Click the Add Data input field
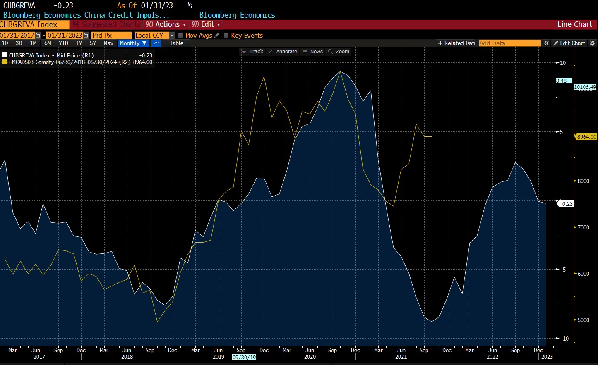Screen dimensions: 598x365 (509, 43)
